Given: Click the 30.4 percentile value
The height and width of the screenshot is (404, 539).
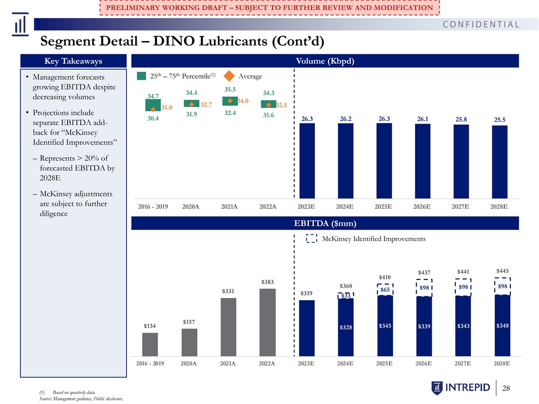Looking at the screenshot, I should [x=153, y=118].
